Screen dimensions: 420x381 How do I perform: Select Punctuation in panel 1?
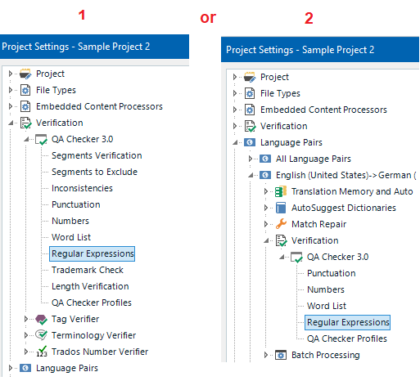point(76,204)
